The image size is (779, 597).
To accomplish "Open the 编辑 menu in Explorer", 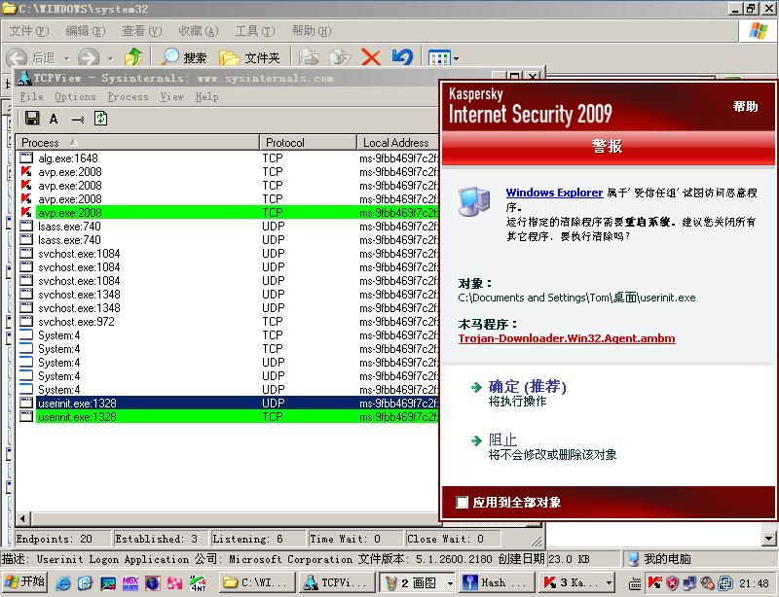I will click(86, 31).
